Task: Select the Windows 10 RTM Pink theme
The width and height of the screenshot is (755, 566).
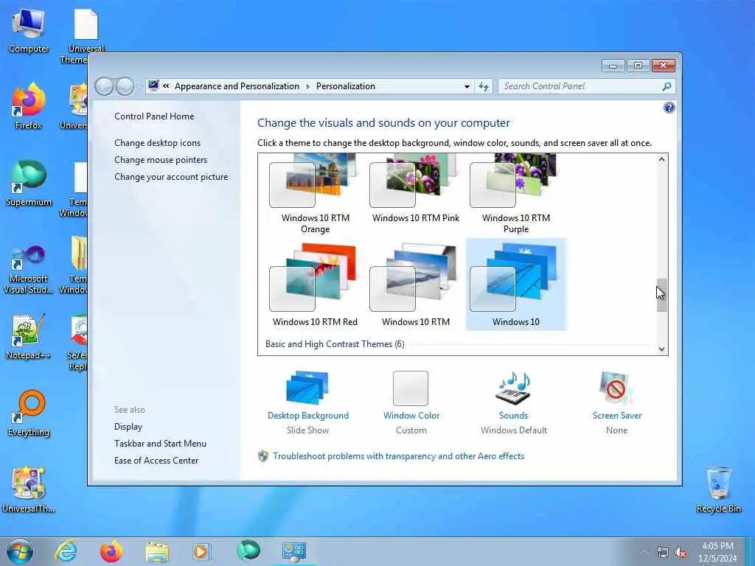Action: (416, 189)
